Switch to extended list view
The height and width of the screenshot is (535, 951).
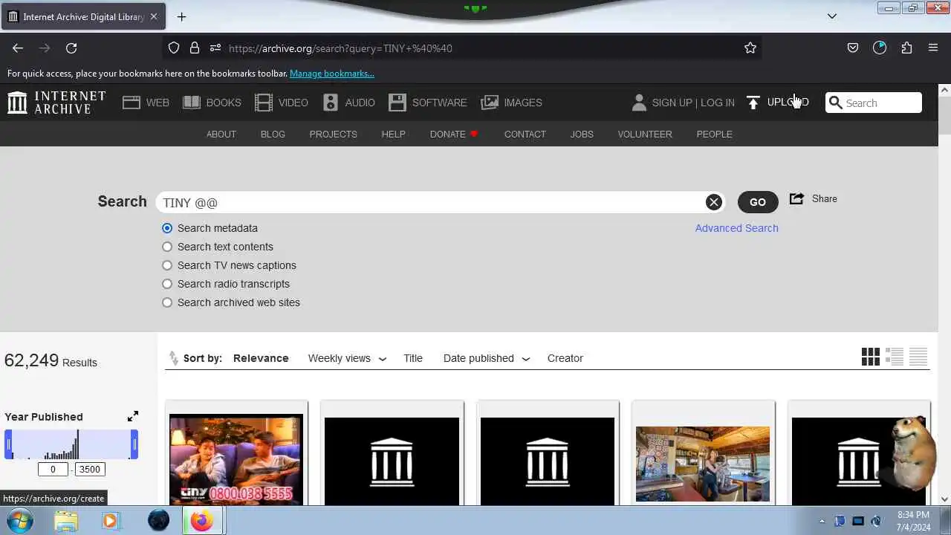click(895, 357)
